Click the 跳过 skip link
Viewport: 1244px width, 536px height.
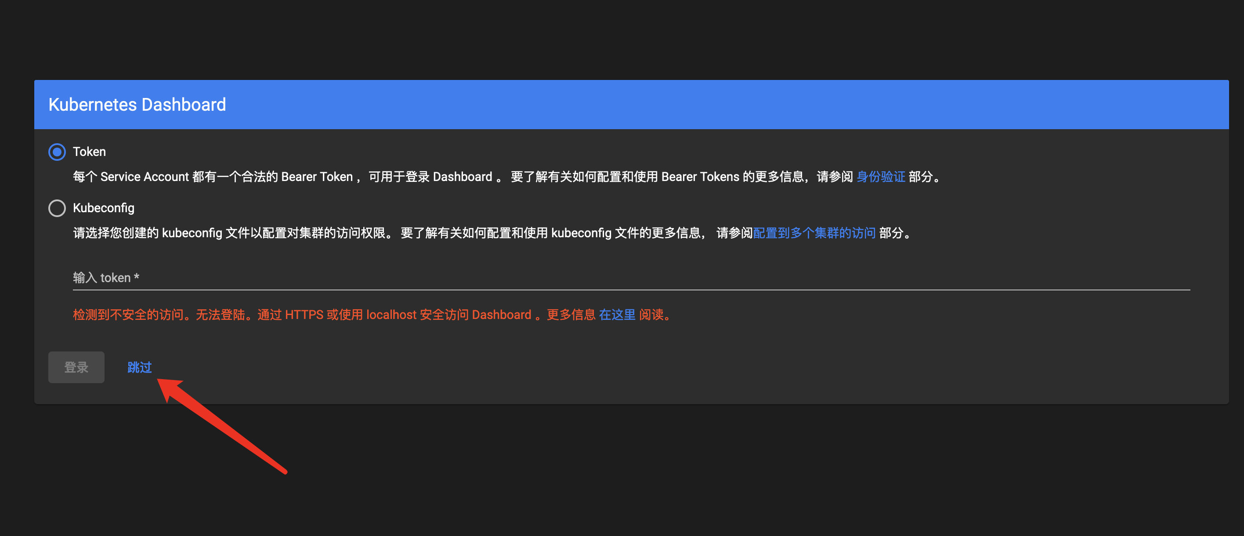coord(140,367)
